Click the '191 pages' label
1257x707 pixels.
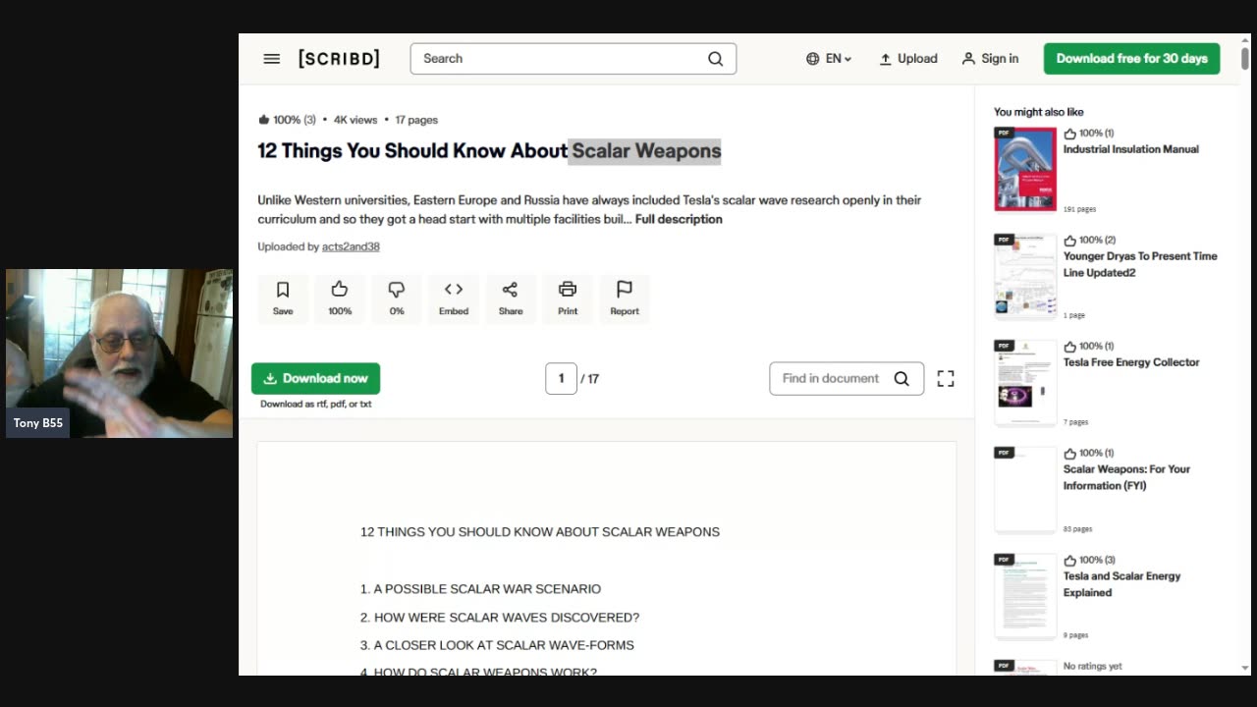[1079, 209]
